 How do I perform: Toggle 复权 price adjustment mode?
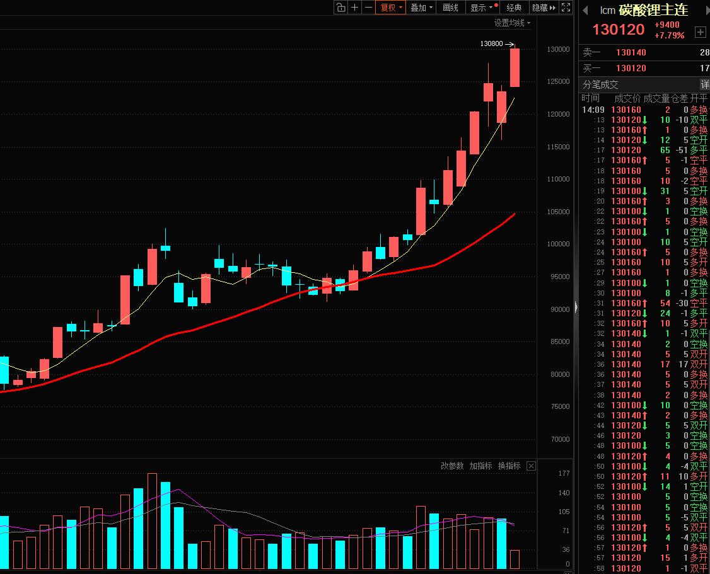click(x=388, y=8)
